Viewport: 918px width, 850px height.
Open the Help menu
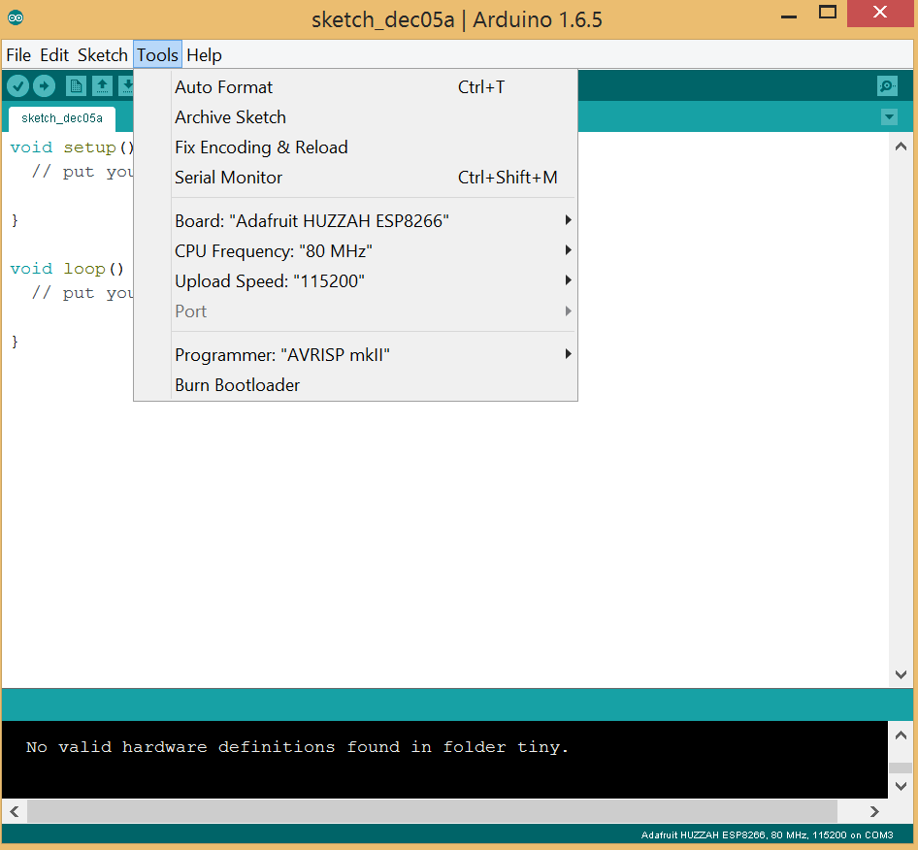204,55
